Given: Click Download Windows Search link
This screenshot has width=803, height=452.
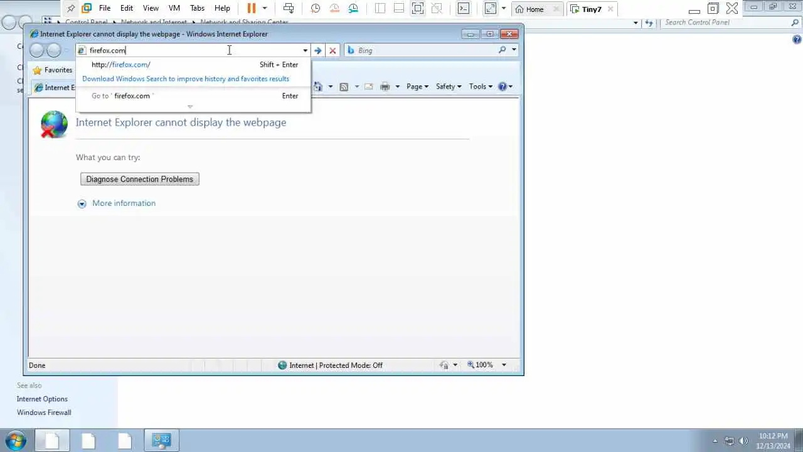Looking at the screenshot, I should coord(186,79).
